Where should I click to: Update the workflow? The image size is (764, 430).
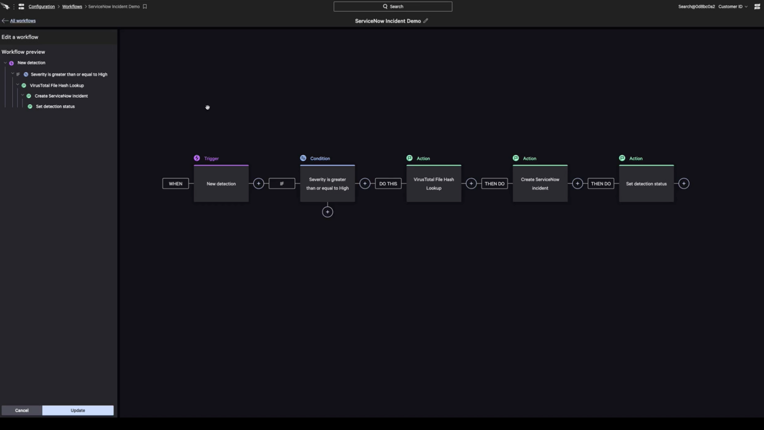pos(78,410)
